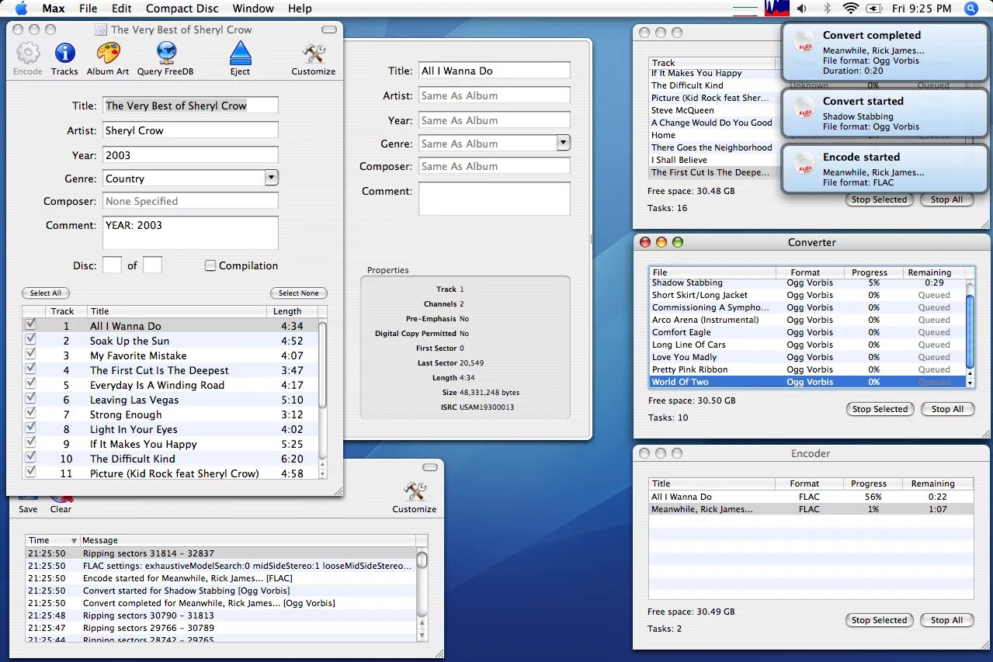Uncheck track 3 My Favorite Mistake
This screenshot has height=662, width=993.
[30, 354]
